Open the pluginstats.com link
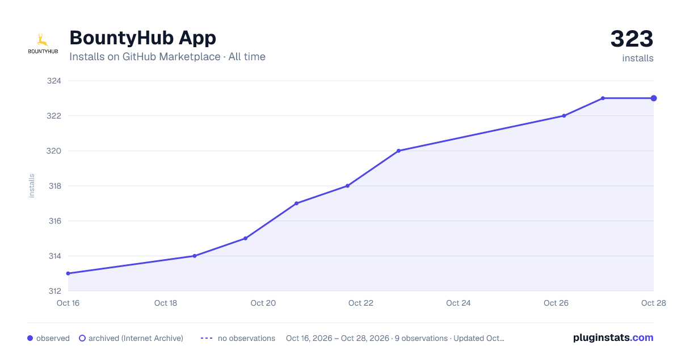681x358 pixels. [x=613, y=338]
